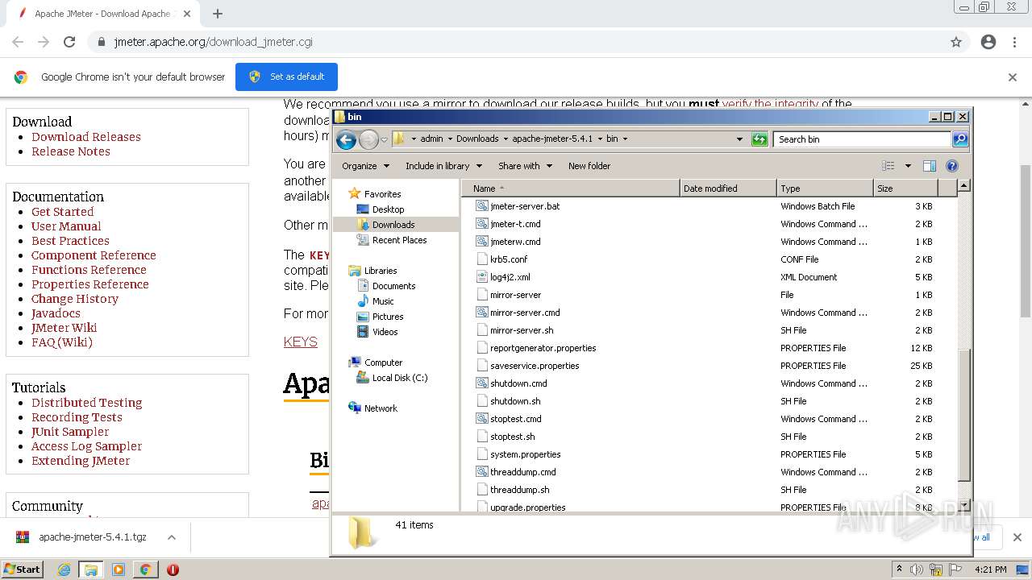Image resolution: width=1032 pixels, height=580 pixels.
Task: Open KEYS link on JMeter page
Action: coord(301,342)
